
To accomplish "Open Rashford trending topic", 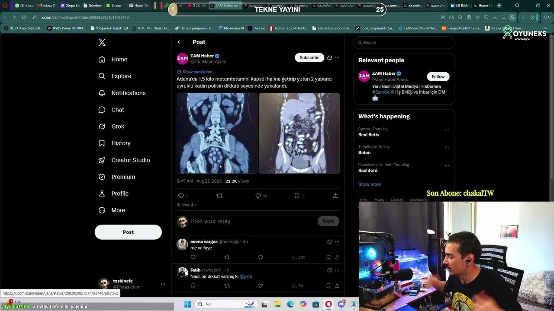I will pyautogui.click(x=368, y=171).
